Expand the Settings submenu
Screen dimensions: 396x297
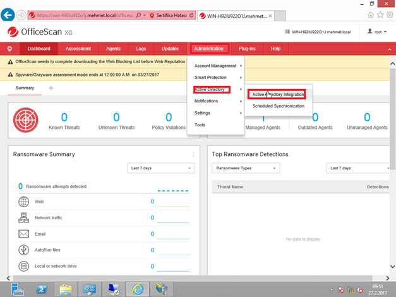[218, 113]
